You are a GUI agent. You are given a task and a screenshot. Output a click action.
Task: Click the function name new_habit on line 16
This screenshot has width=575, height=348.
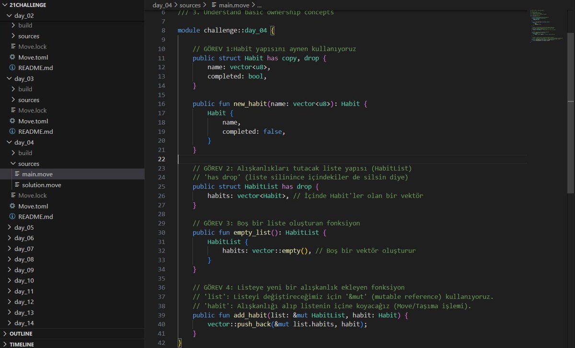pyautogui.click(x=250, y=104)
